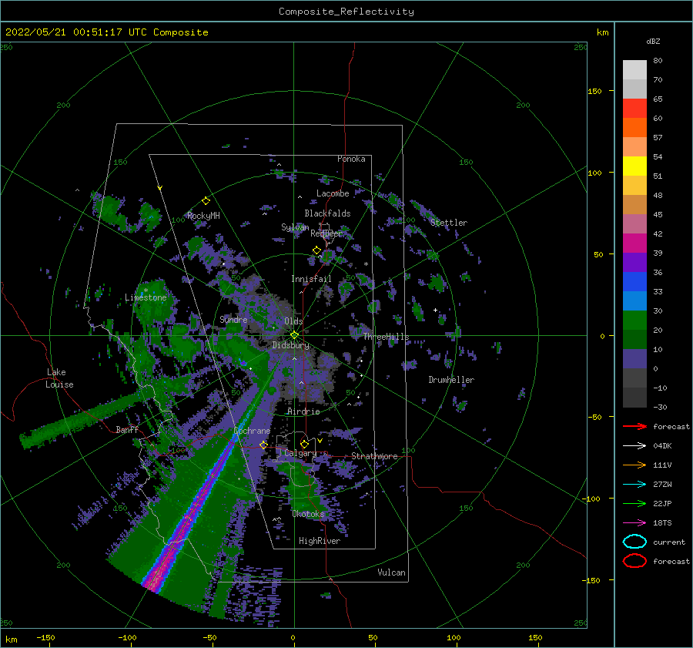Click the yellow diamond marker above Calgary
The height and width of the screenshot is (648, 693).
pyautogui.click(x=304, y=444)
